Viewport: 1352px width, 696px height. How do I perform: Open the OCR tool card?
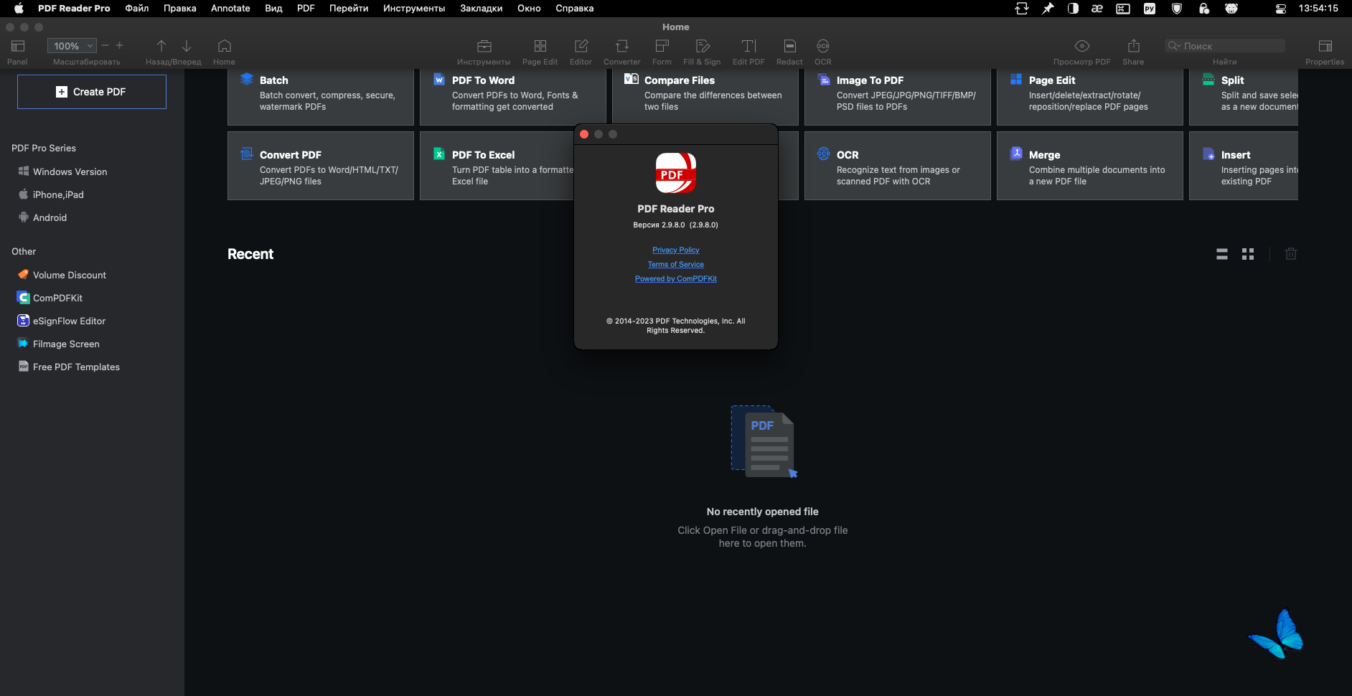[x=898, y=166]
